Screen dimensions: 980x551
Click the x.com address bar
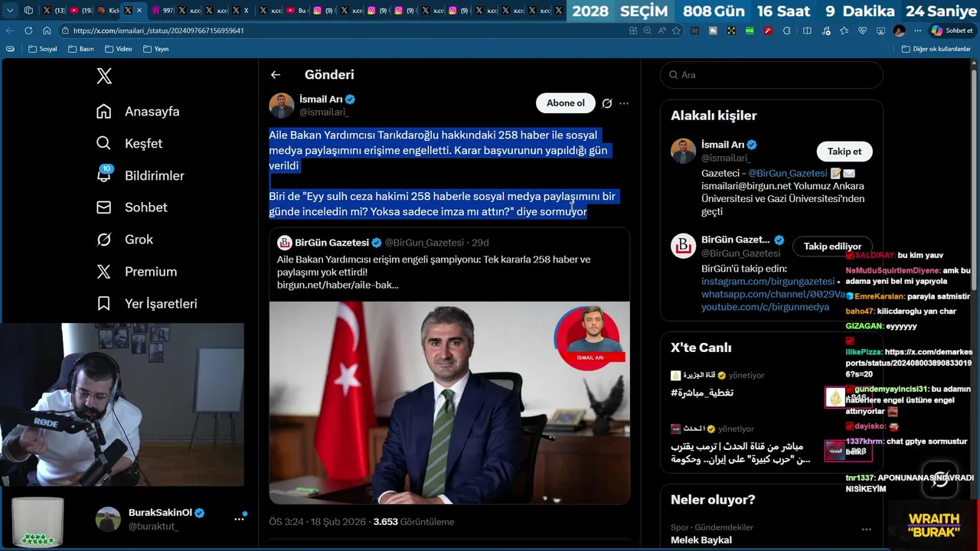coord(345,31)
